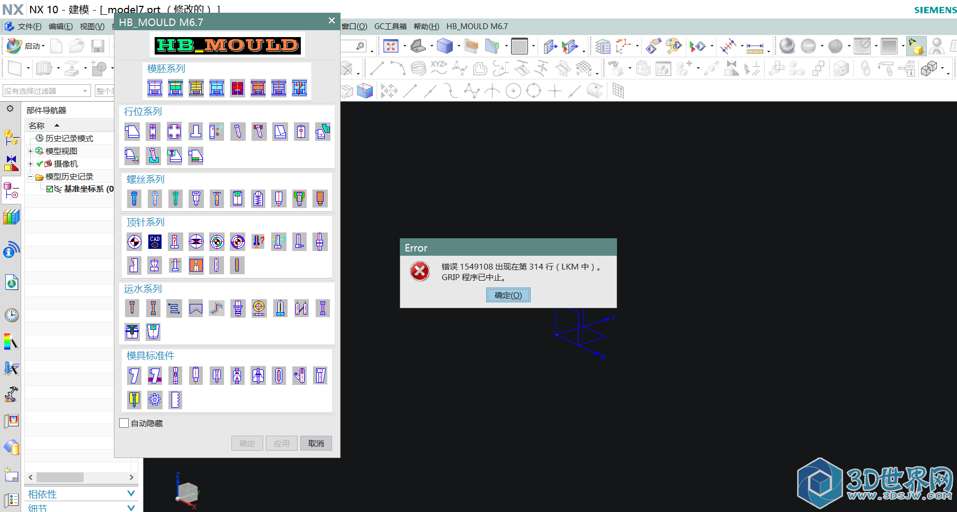957x512 pixels.
Task: Close the HB_MOULD M6.7 dialog
Action: (x=332, y=21)
